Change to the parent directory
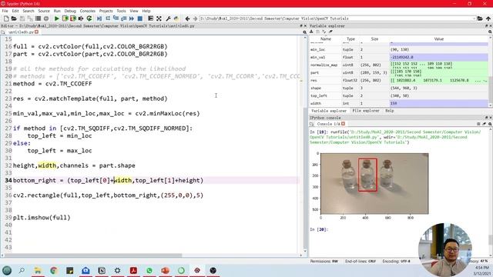The width and height of the screenshot is (493, 277). 488,18
